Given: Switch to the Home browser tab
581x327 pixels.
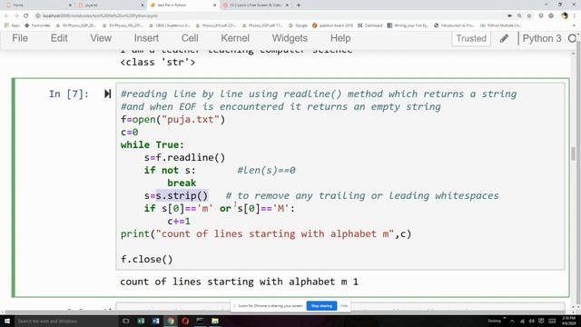Looking at the screenshot, I should (37, 5).
